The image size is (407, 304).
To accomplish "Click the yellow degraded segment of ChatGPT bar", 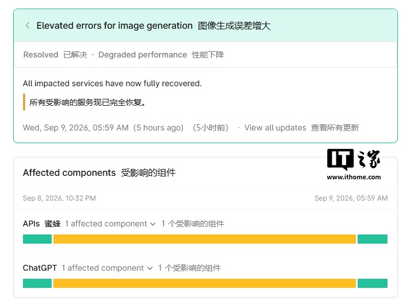I will 204,283.
